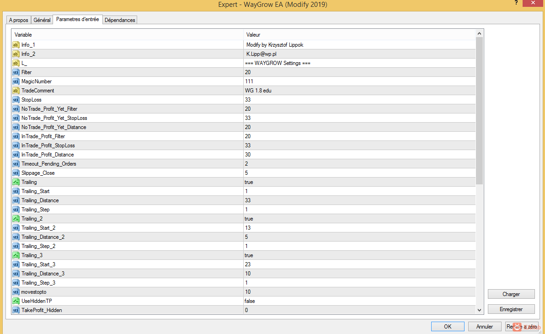545x334 pixels.
Task: Click the InTrade_Profit_Distance value 30
Action: pyautogui.click(x=248, y=155)
